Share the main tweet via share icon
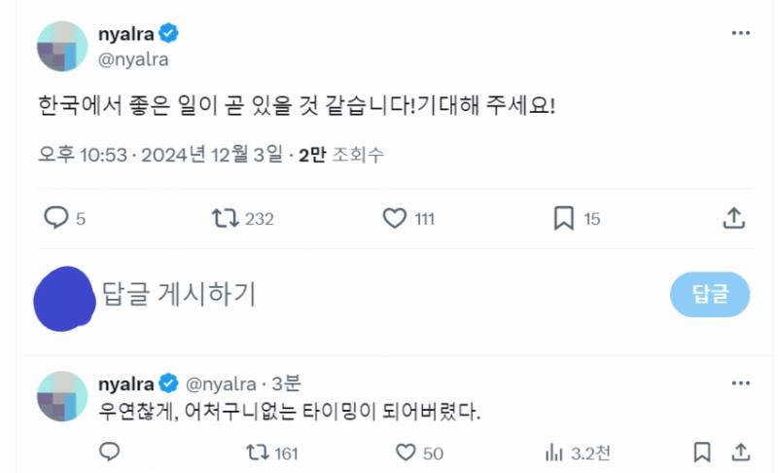This screenshot has height=473, width=778. point(735,218)
